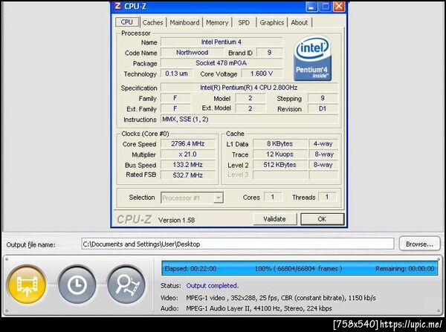The height and width of the screenshot is (332, 446).
Task: Click the 'Version 1.58' label
Action: coord(177,221)
